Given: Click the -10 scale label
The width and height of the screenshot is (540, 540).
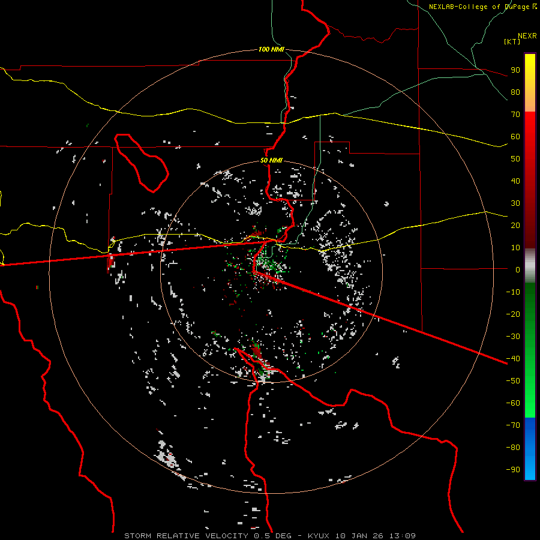Looking at the screenshot, I should click(513, 292).
